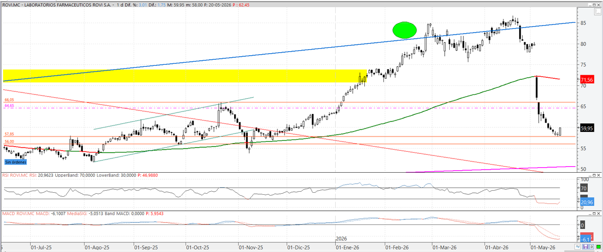Viewport: 603px width, 252px height.
Task: Maximize the RSI indicator pane
Action: tap(594, 176)
